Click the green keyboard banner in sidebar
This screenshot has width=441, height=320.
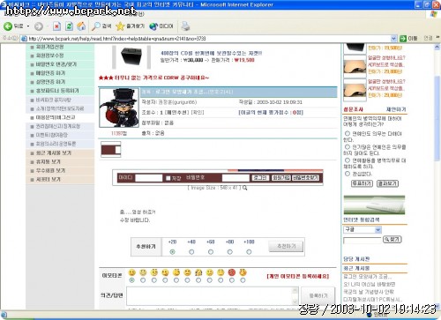374,205
